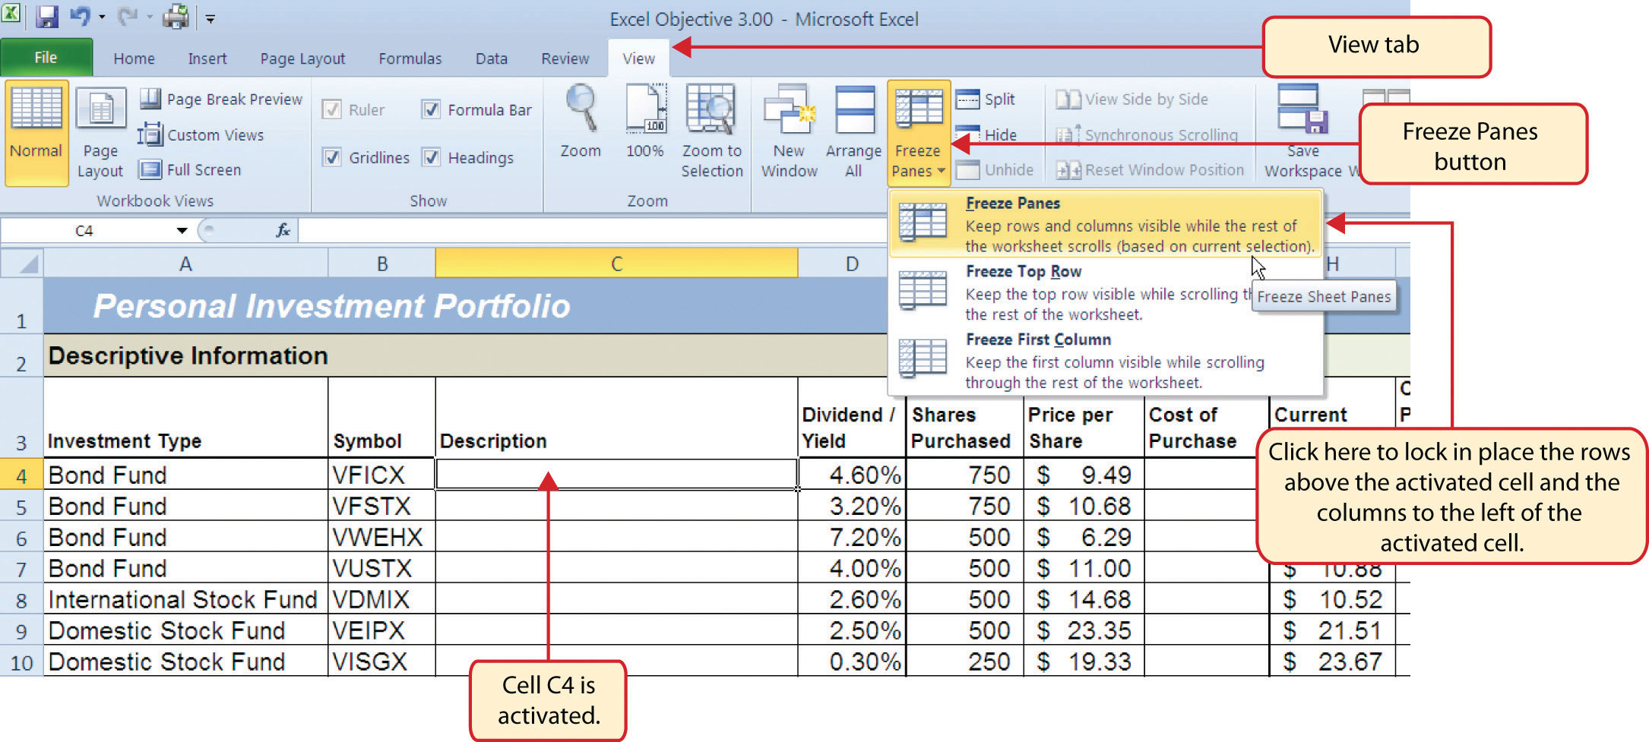Click Synchronous Scrolling button

(x=1147, y=134)
